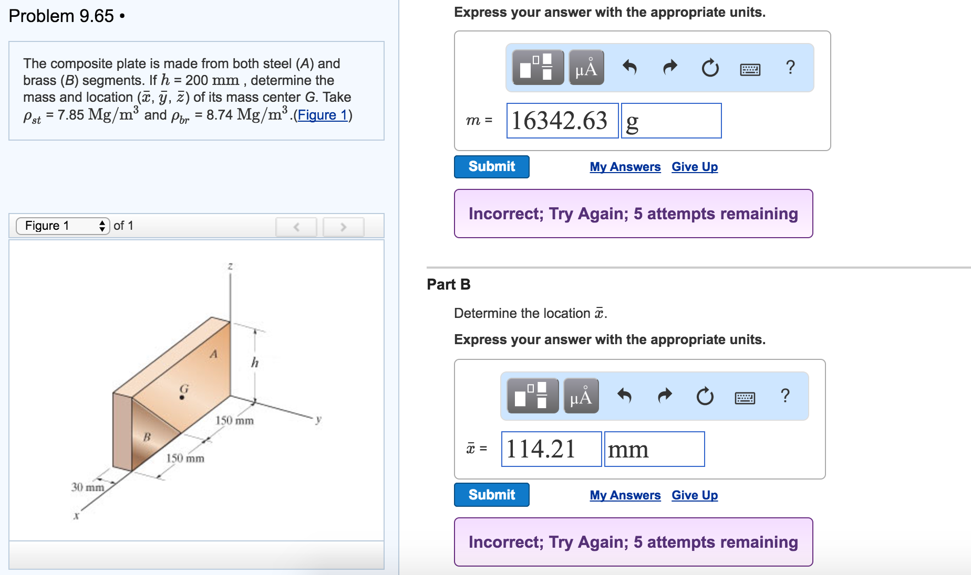Click the mm units field in Part B
The width and height of the screenshot is (971, 575).
pyautogui.click(x=654, y=449)
